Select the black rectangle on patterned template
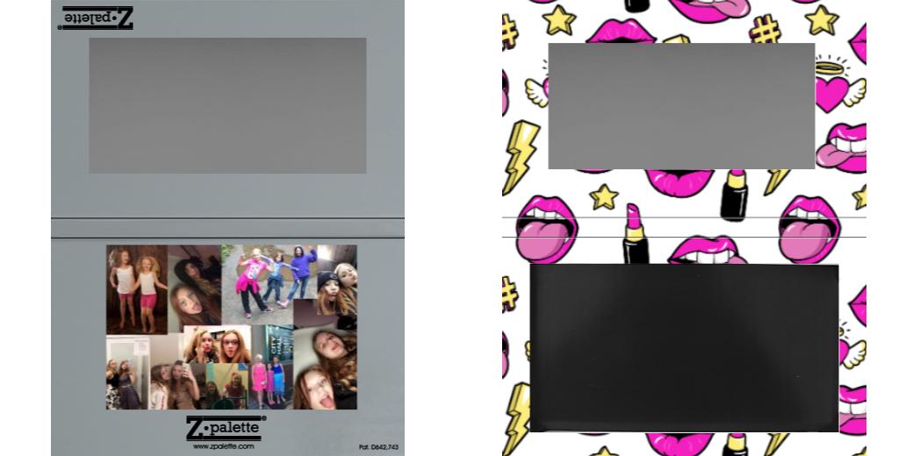Screen dimensions: 913x456 pyautogui.click(x=684, y=347)
